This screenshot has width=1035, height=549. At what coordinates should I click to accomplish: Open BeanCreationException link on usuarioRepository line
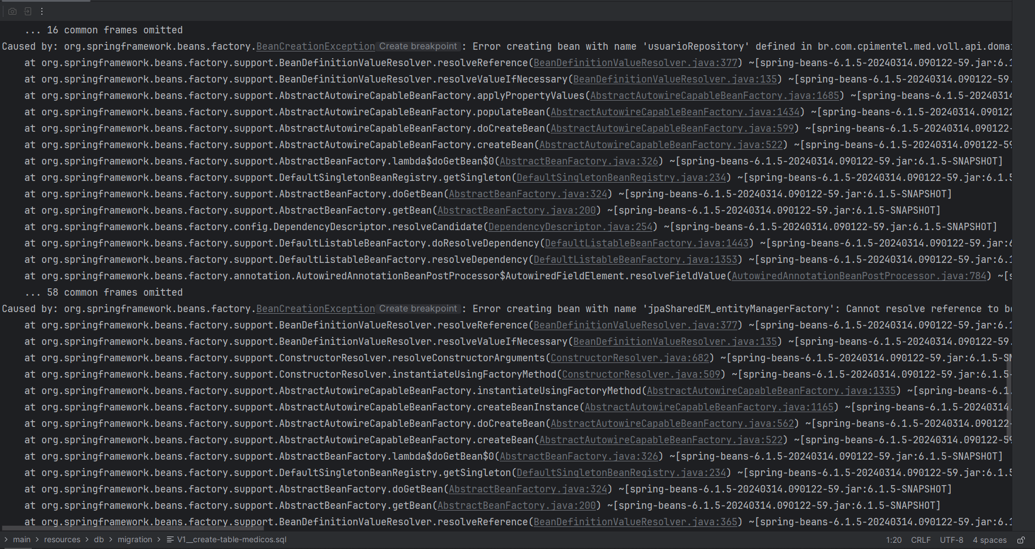click(x=316, y=46)
